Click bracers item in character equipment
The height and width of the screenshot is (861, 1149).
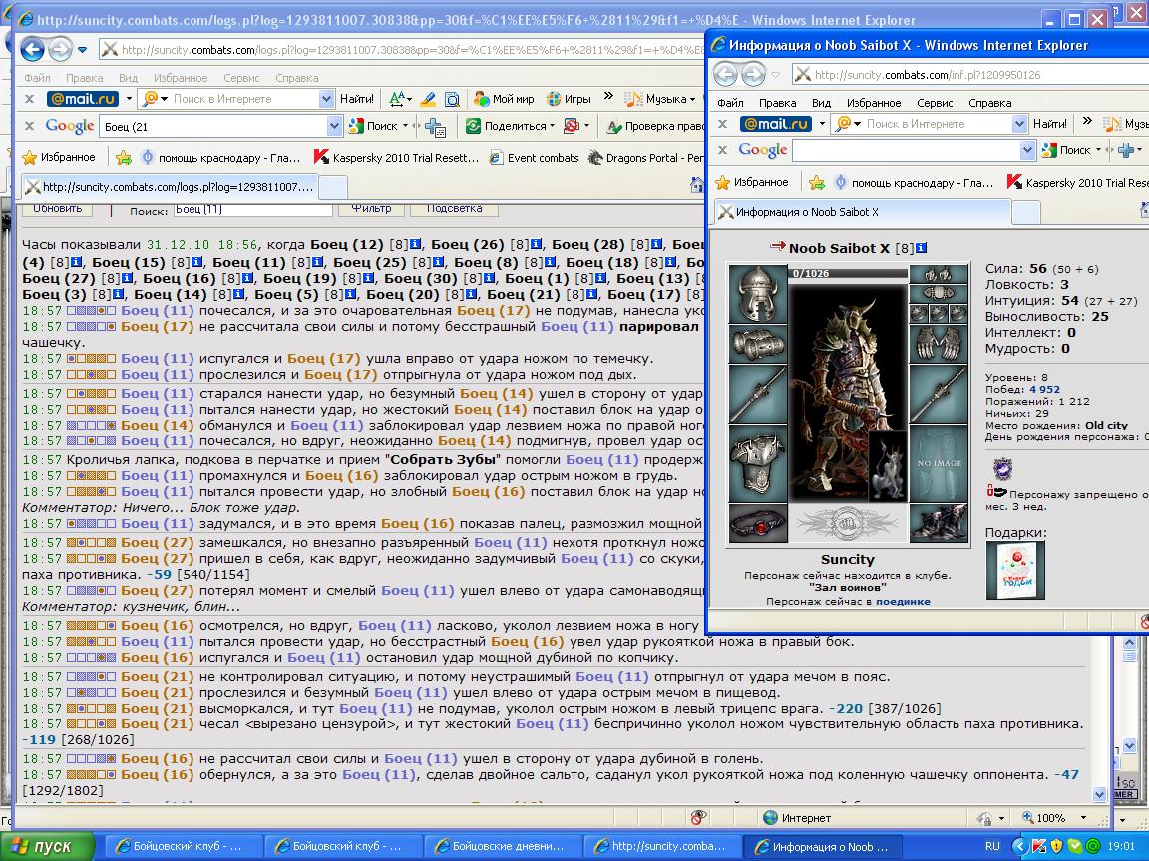(758, 344)
